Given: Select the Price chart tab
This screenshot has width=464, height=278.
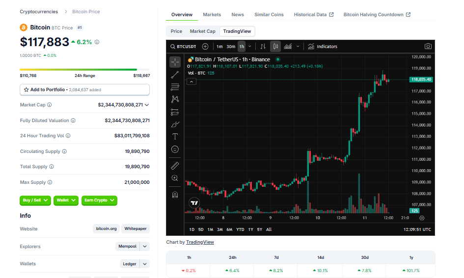Looking at the screenshot, I should pos(176,31).
